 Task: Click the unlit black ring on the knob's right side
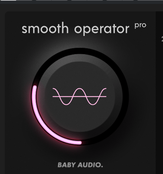point(125,97)
